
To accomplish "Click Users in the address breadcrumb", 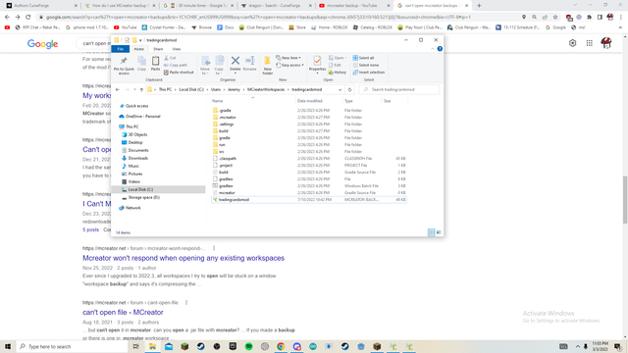I will [216, 89].
